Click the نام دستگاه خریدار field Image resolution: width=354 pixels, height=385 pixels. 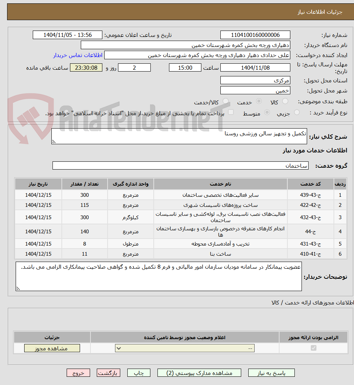185,45
